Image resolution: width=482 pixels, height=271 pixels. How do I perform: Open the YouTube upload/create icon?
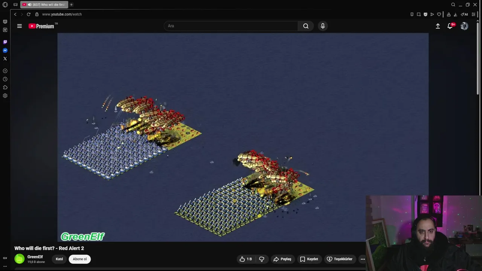click(x=438, y=26)
